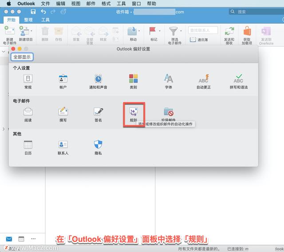Open the 隐私 privacy preferences
284x252 pixels.
[x=98, y=148]
